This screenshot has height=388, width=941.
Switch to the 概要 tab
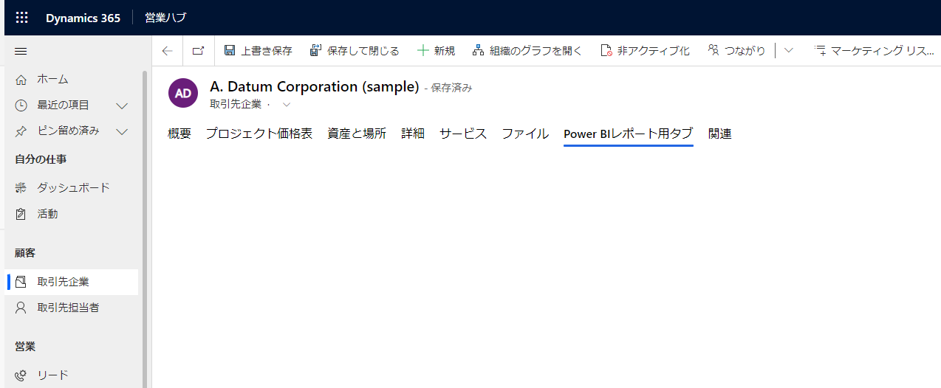click(x=179, y=134)
